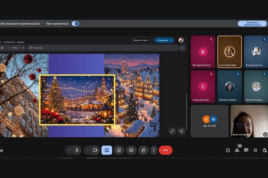
Task: Turn off the camera
Action: 95,150
